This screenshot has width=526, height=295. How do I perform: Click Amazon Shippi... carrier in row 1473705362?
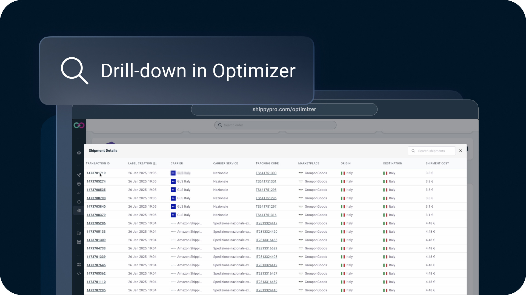click(x=189, y=274)
